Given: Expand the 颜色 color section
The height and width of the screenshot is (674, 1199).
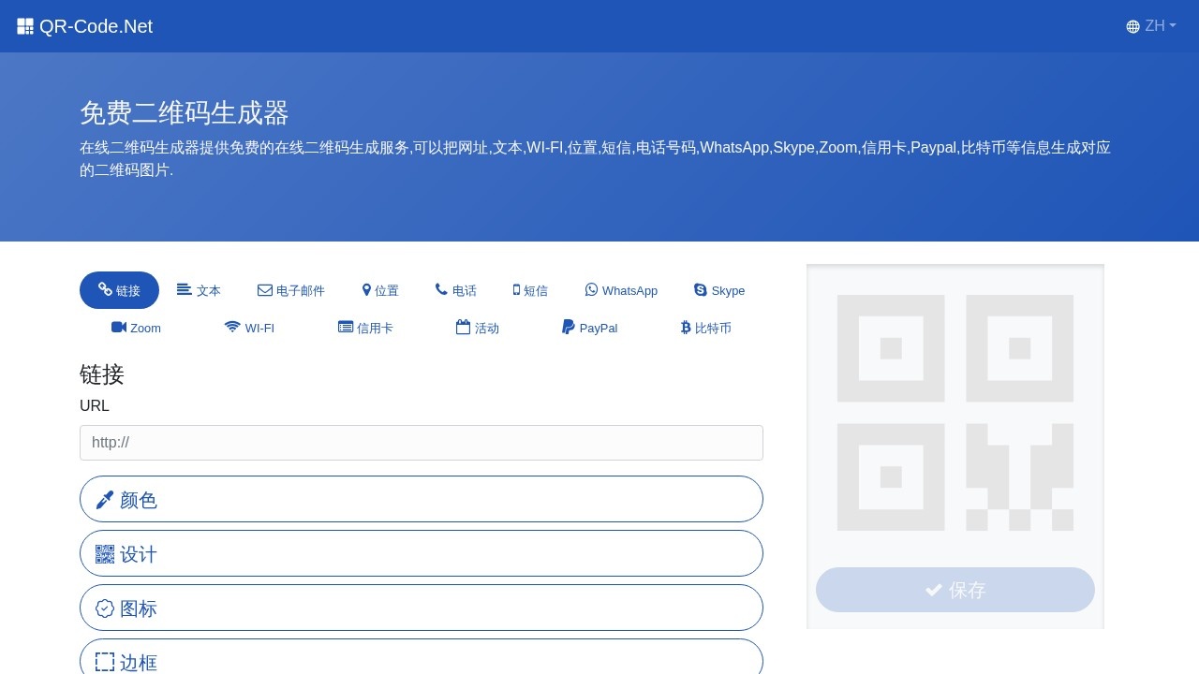Looking at the screenshot, I should coord(422,499).
